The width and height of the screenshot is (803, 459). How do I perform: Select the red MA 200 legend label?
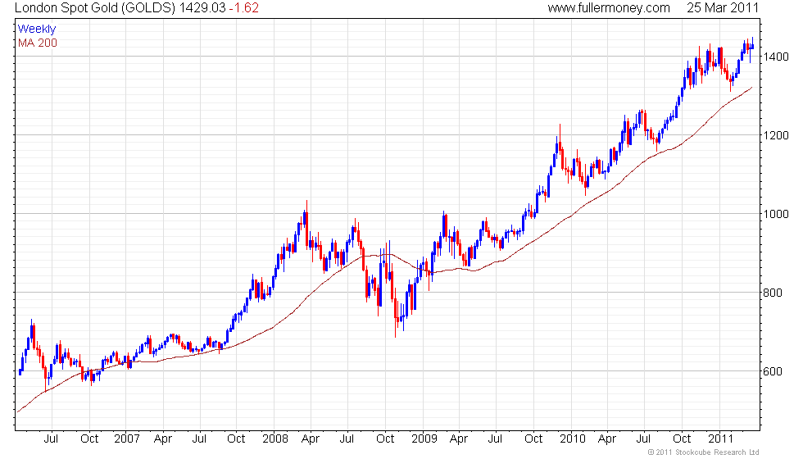(38, 43)
